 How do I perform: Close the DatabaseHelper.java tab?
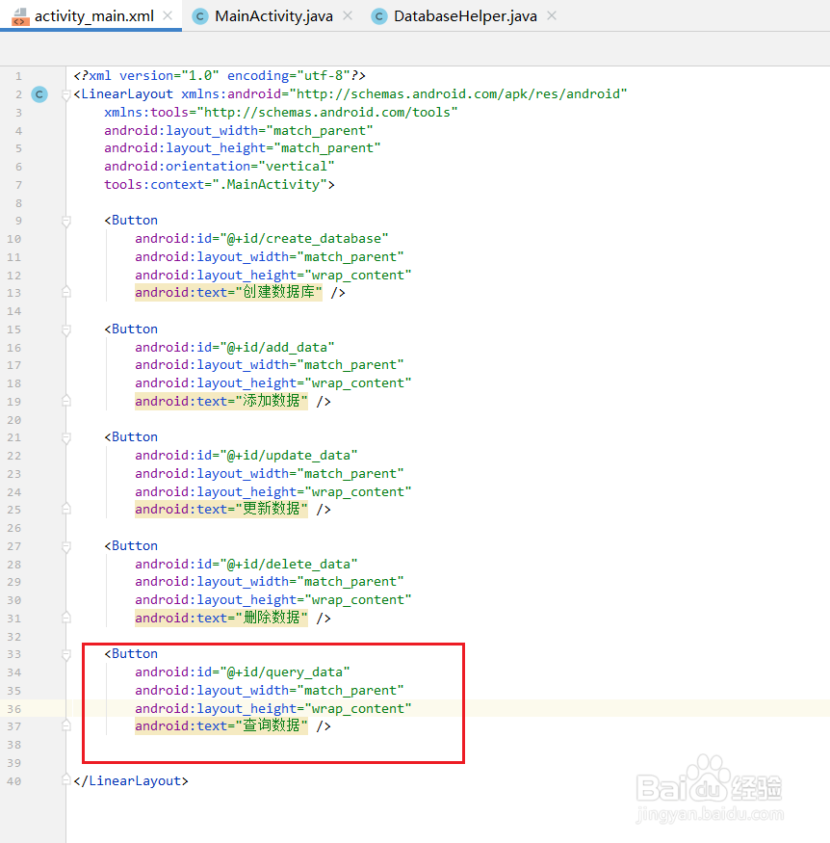point(552,16)
